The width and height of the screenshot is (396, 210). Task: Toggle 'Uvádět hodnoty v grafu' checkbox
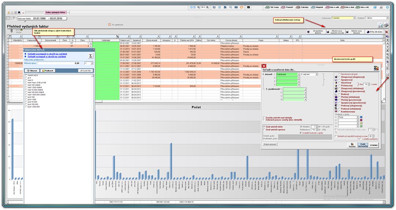click(301, 133)
